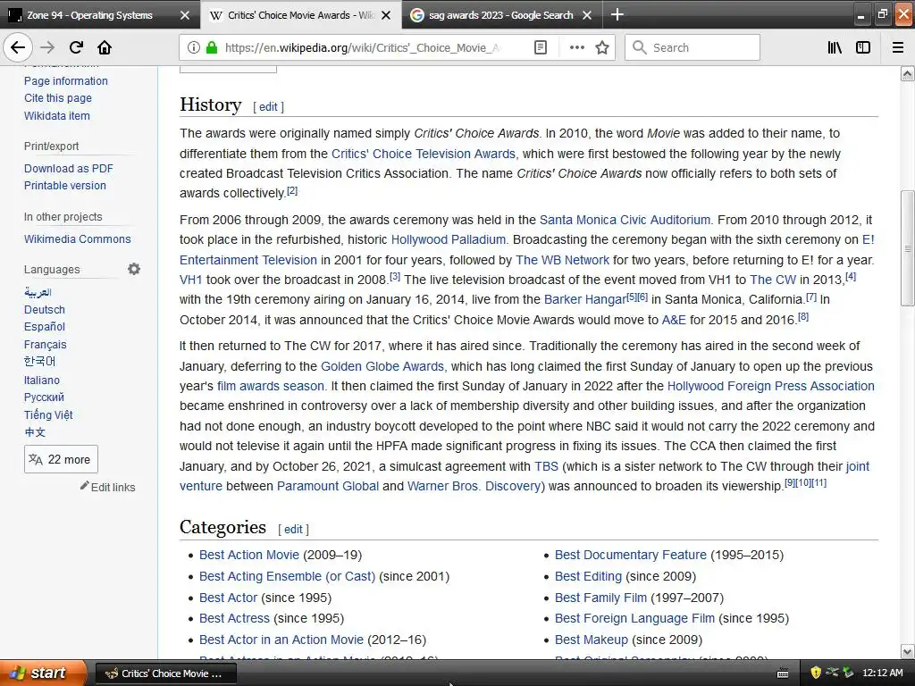
Task: Open language settings gear icon
Action: point(134,269)
